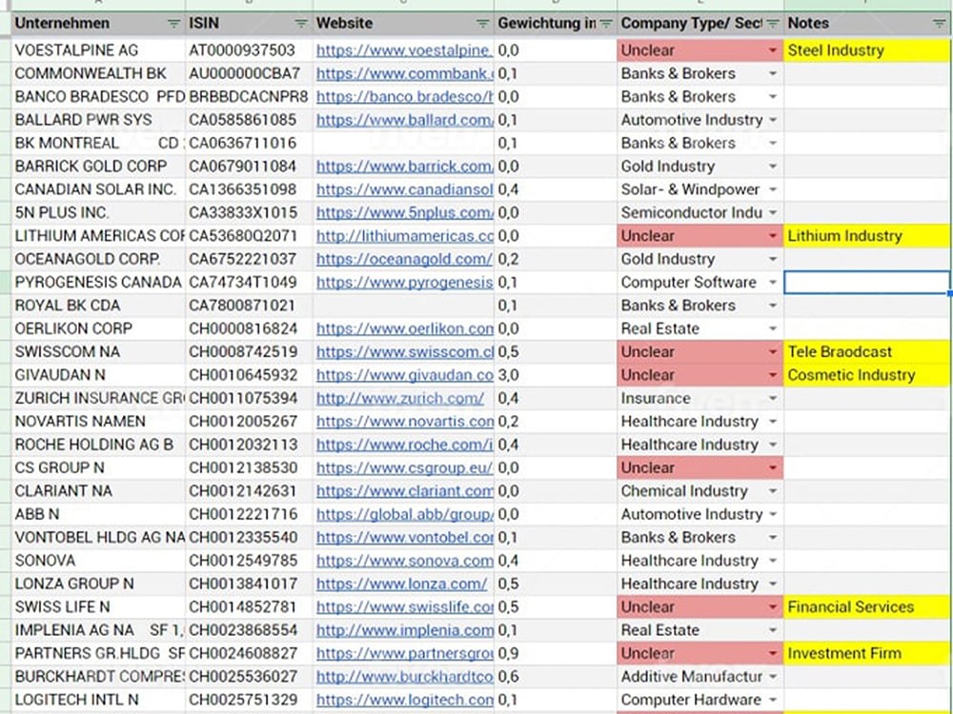Open the ballard.com website link

pos(404,120)
